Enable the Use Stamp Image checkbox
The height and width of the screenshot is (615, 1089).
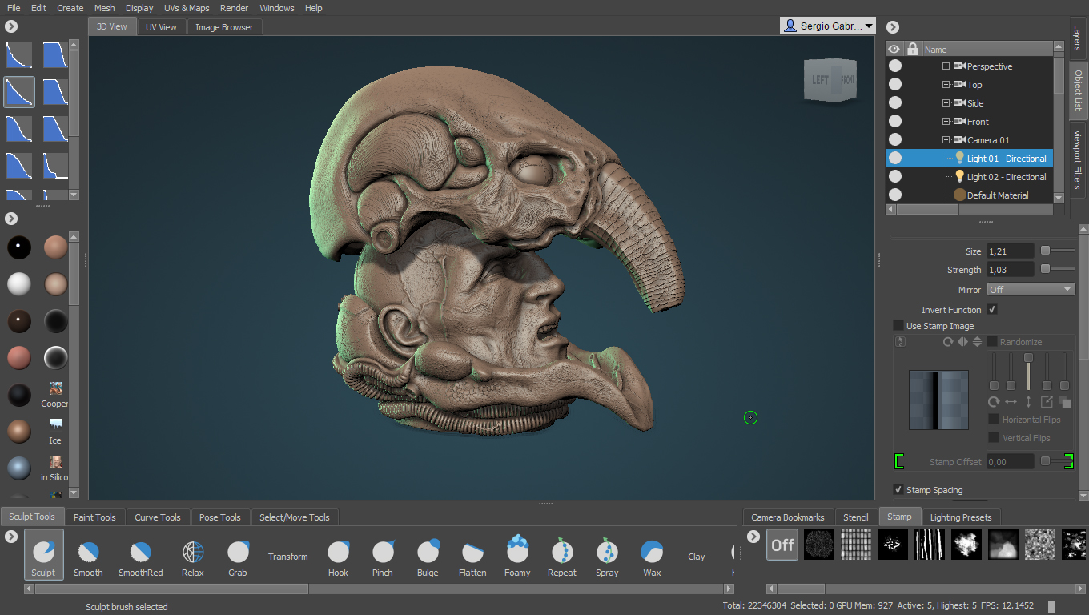[898, 326]
